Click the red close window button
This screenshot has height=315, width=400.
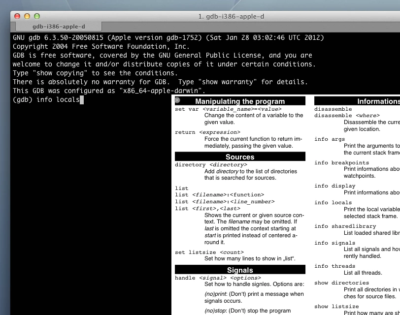pyautogui.click(x=17, y=16)
